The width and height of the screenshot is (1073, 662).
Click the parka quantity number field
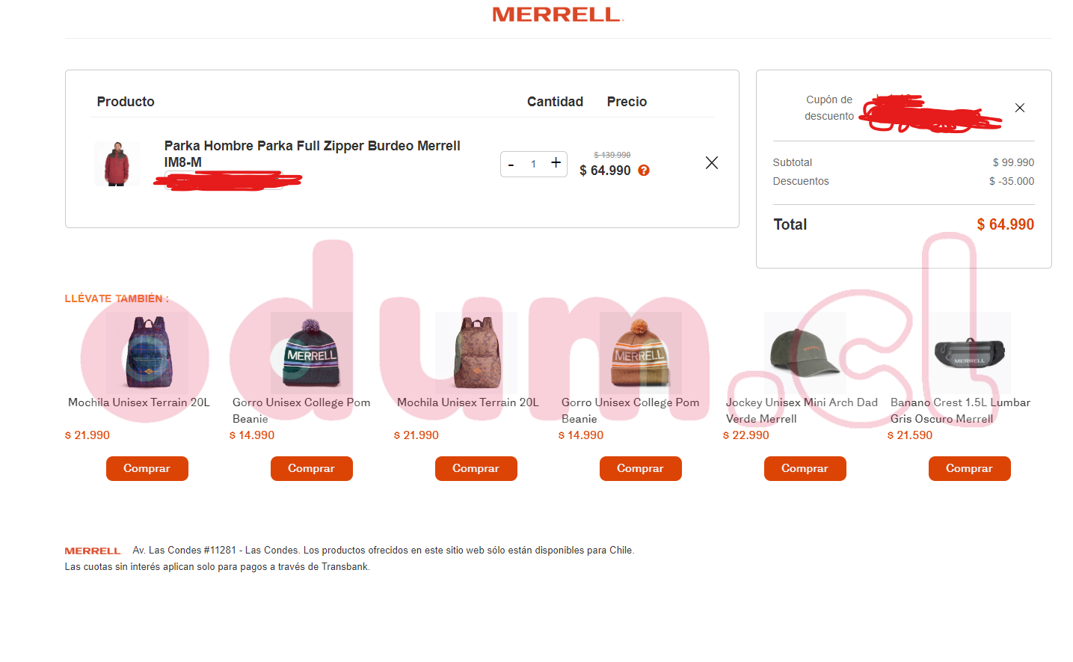pyautogui.click(x=533, y=164)
